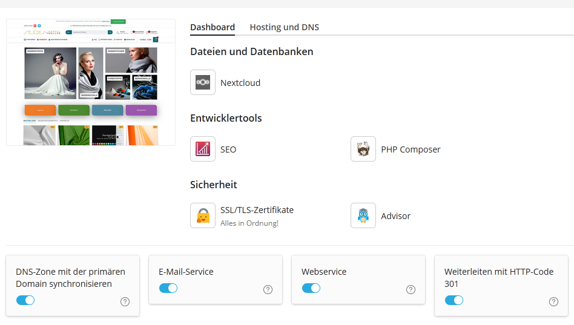Show help for DNS zone synchronization
This screenshot has width=574, height=325.
tap(125, 301)
